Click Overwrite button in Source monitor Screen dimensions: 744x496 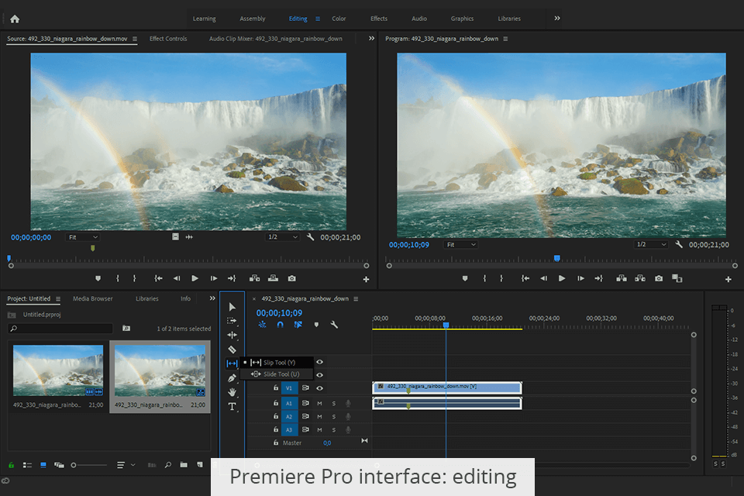274,279
